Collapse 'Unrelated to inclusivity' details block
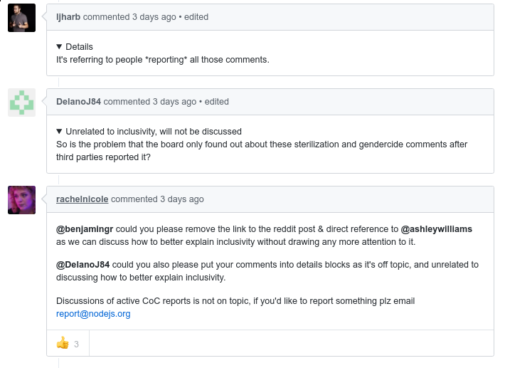 (59, 132)
